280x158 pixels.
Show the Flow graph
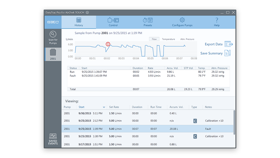(x=154, y=39)
